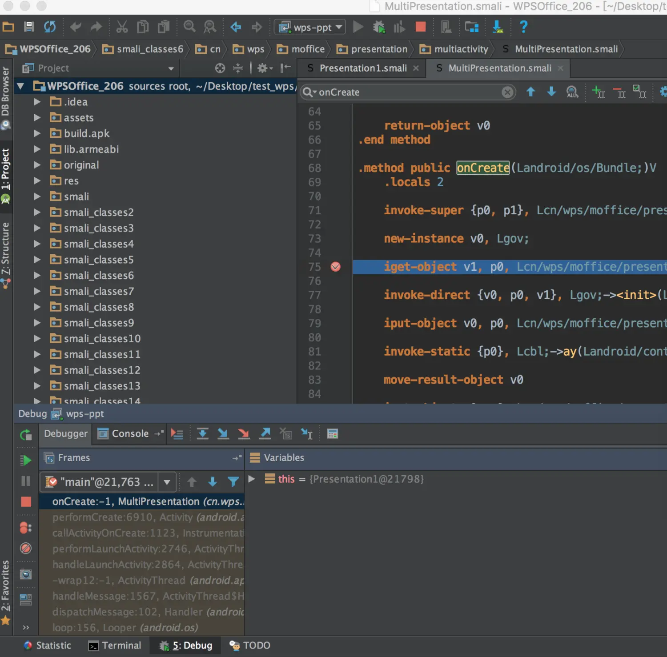Click Run to Cursor debug icon
Screen dimensions: 667x657
coord(307,434)
